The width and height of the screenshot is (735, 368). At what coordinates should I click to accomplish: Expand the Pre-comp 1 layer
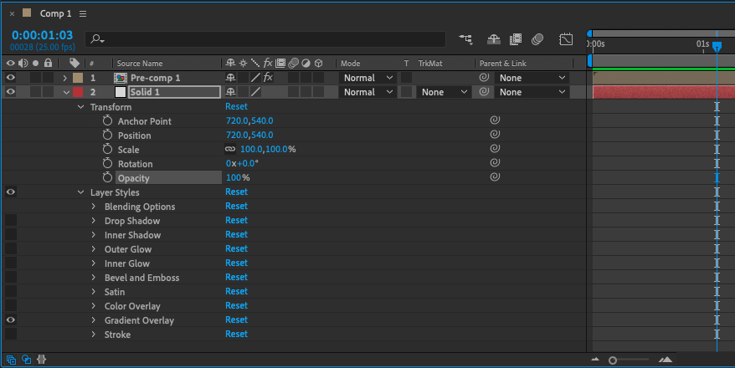click(x=64, y=78)
